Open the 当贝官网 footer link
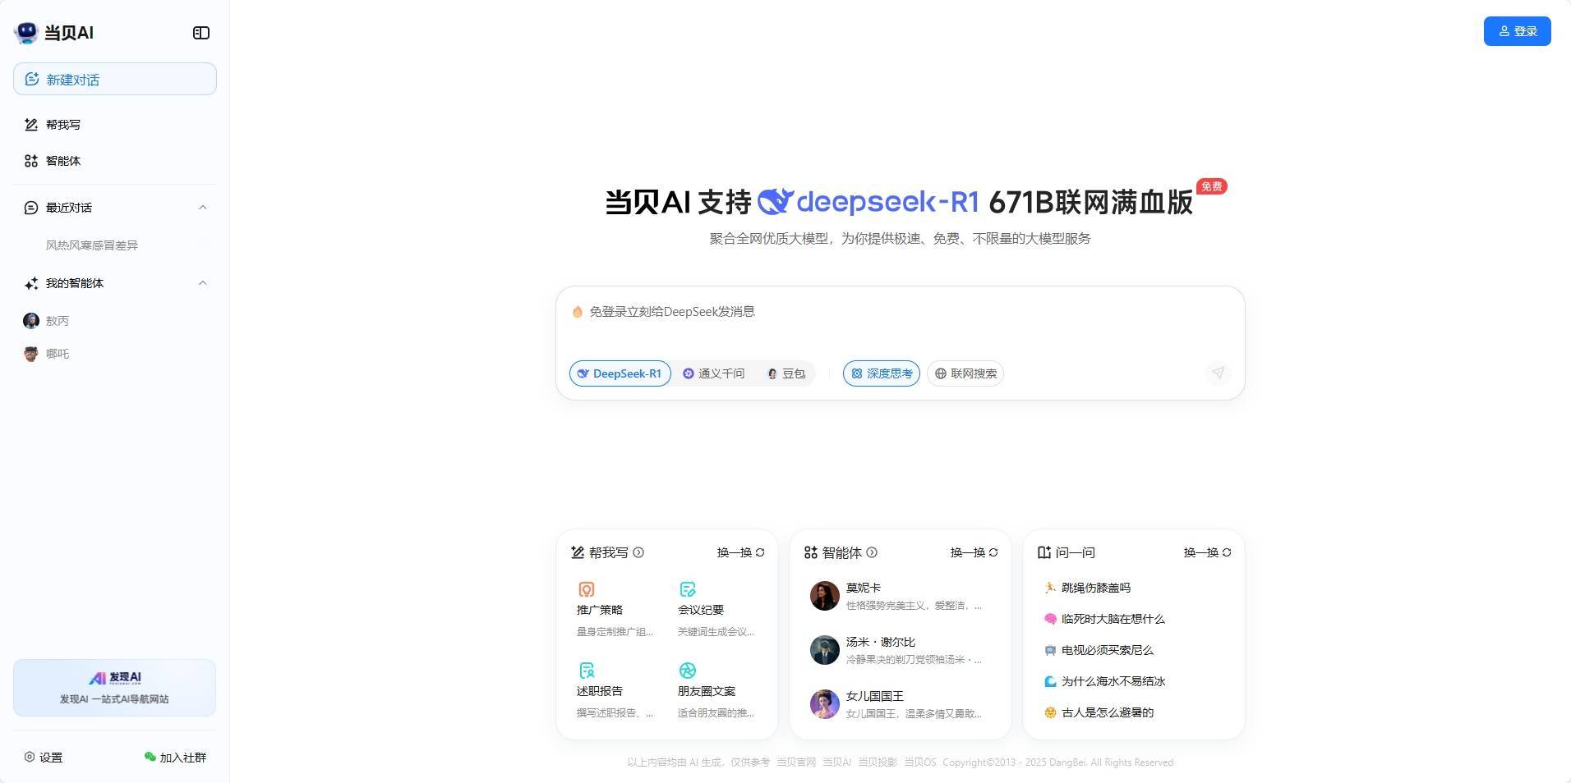 pyautogui.click(x=796, y=762)
